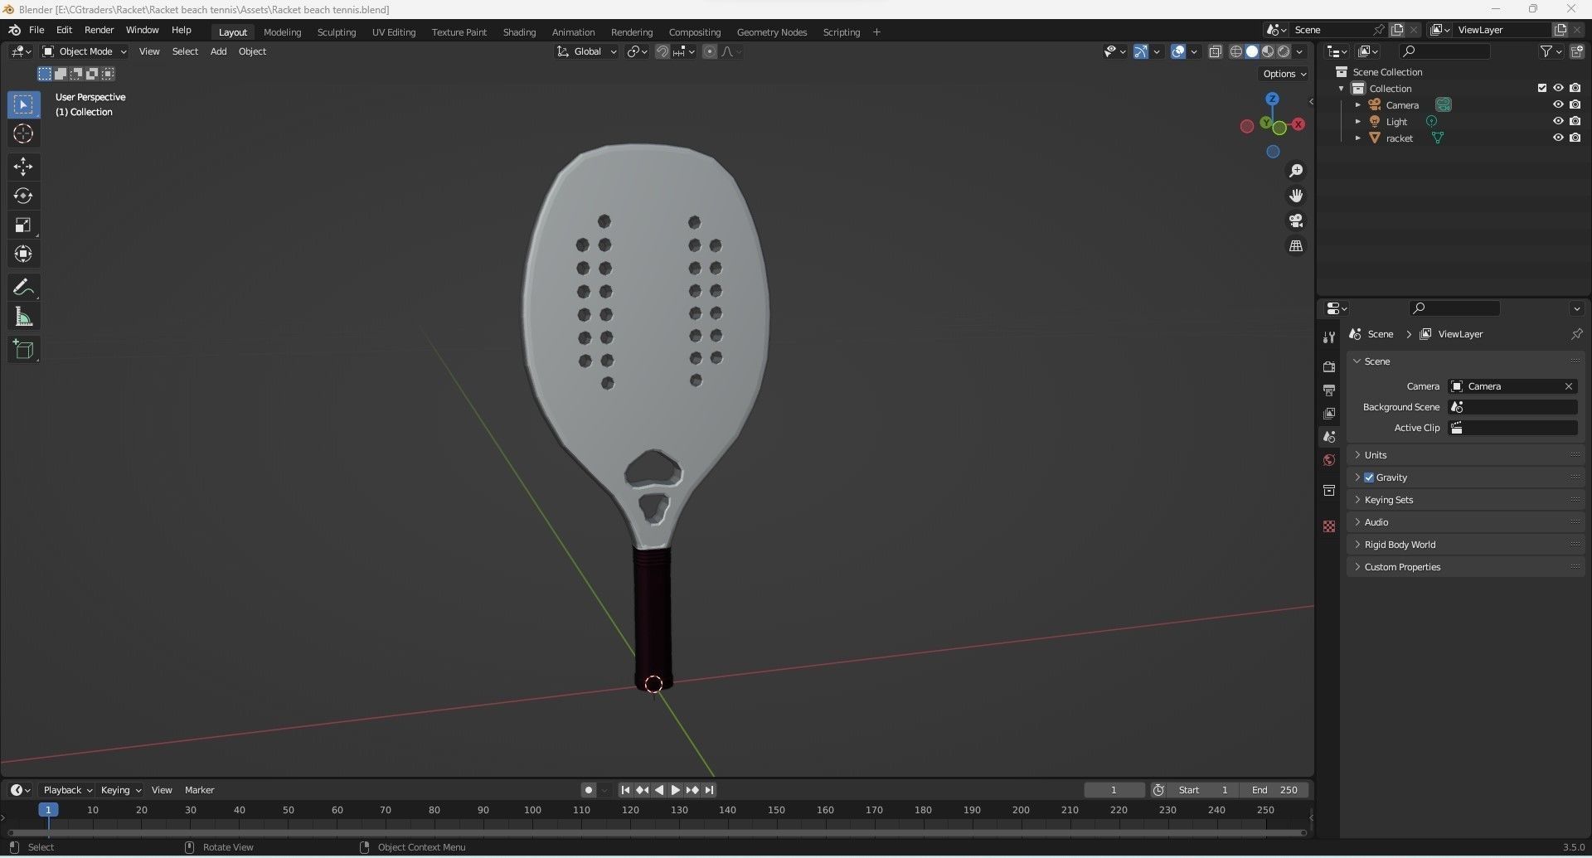Pin the properties editor context
Image resolution: width=1592 pixels, height=858 pixels.
click(x=1576, y=334)
